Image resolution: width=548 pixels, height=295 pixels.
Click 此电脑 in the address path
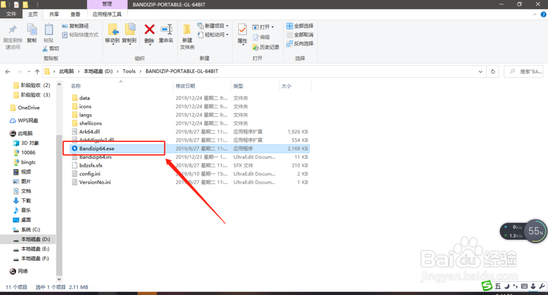[66, 71]
